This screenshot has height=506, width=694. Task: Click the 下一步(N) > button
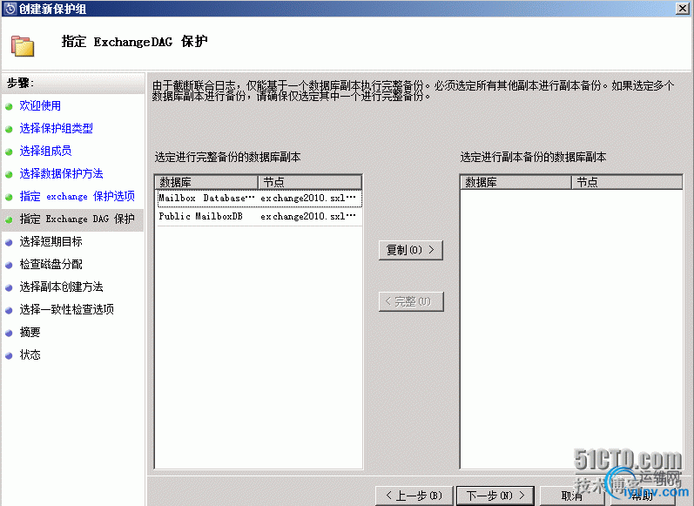[495, 496]
